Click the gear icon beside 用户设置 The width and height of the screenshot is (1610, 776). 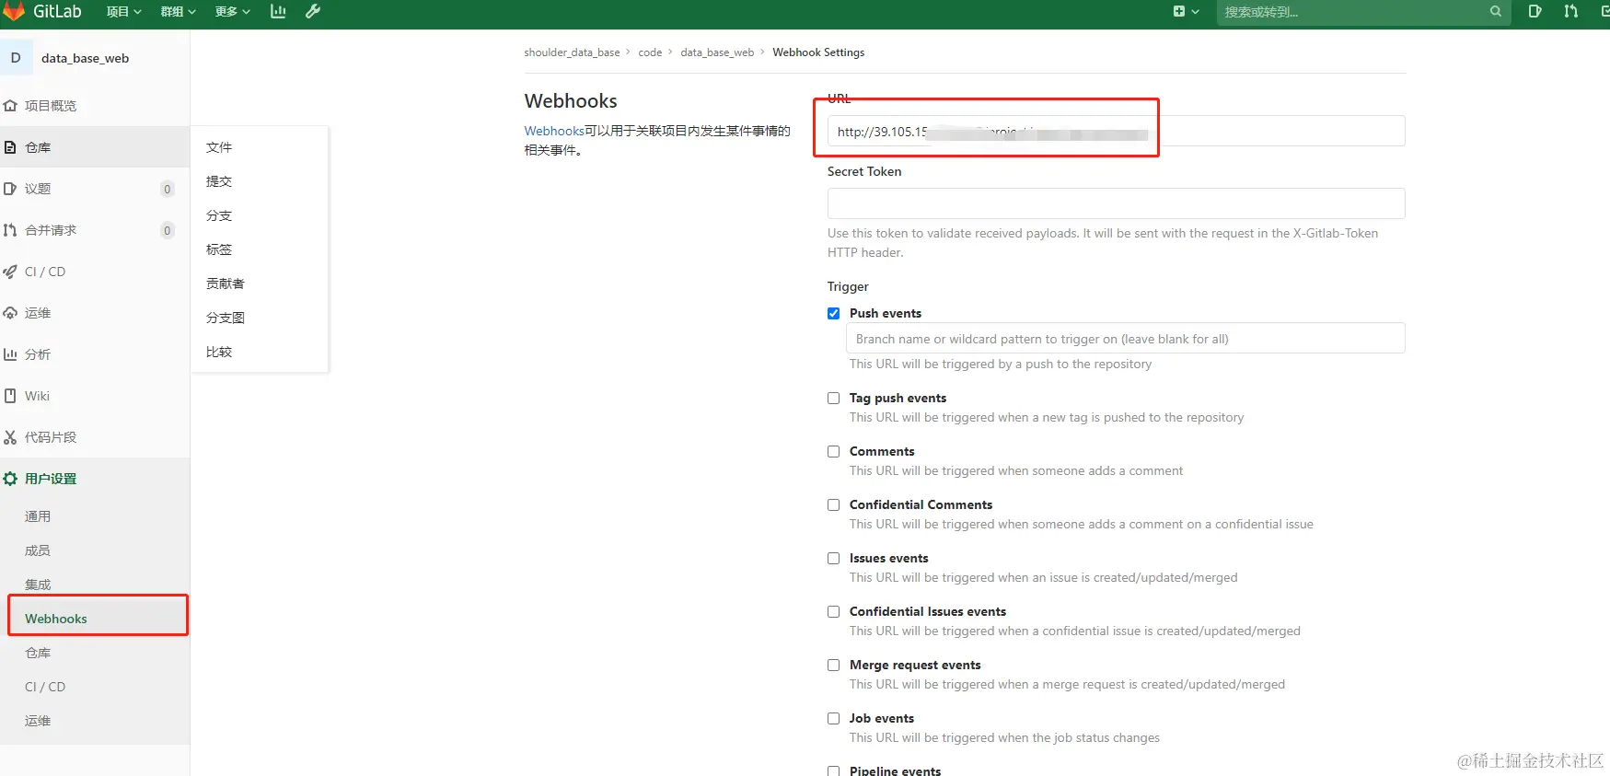[10, 479]
